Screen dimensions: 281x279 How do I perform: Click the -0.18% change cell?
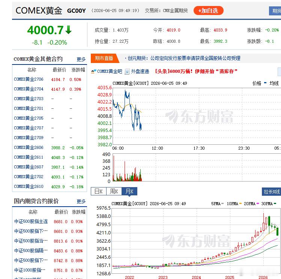pos(77,187)
